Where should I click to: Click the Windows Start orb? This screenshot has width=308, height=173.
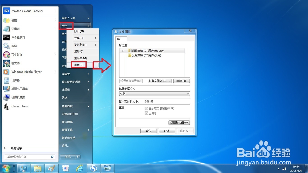click(x=6, y=168)
